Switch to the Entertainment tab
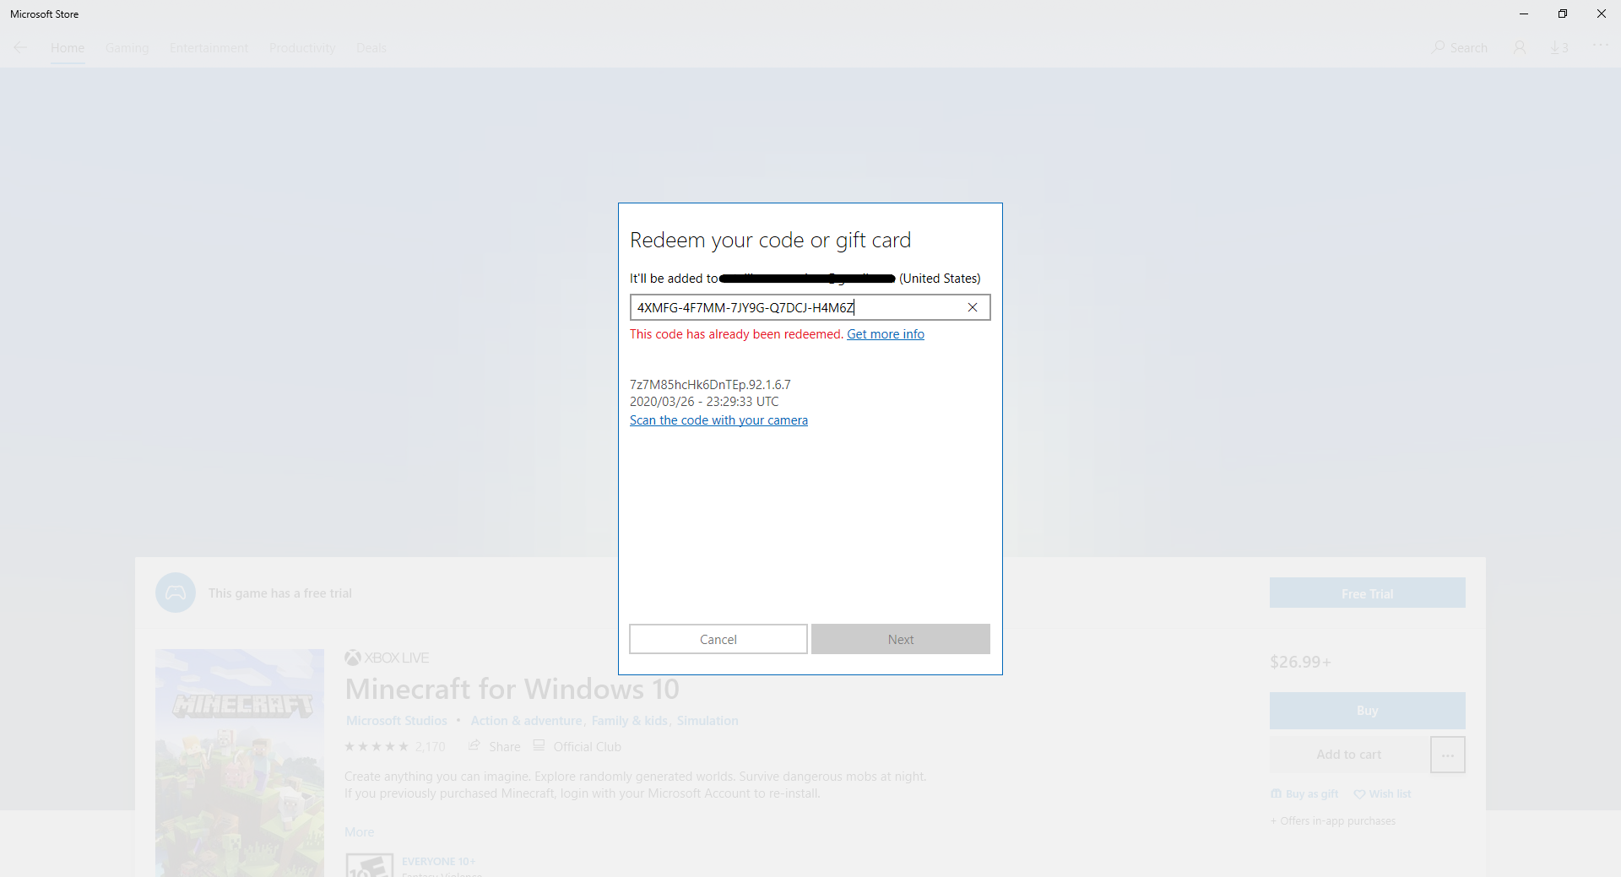Image resolution: width=1621 pixels, height=877 pixels. click(209, 48)
